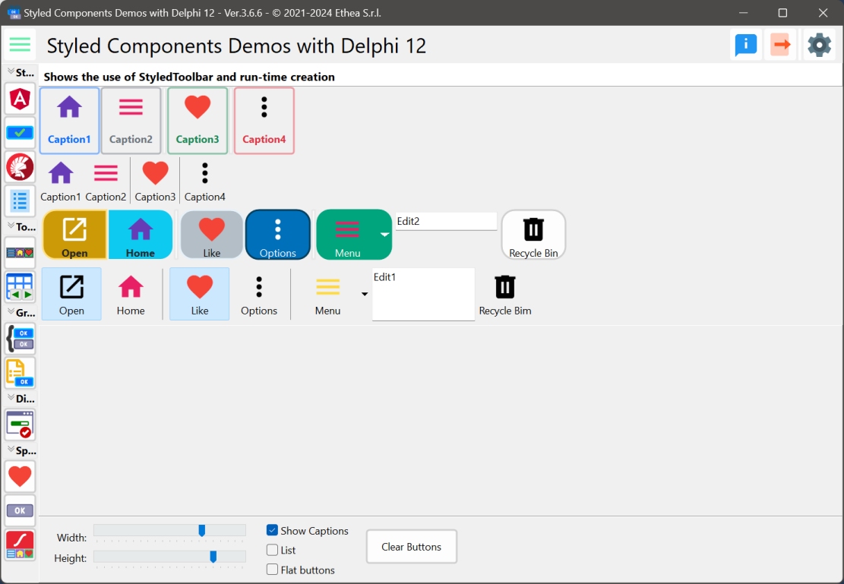Select the brace OK buttons sidebar icon

tap(20, 339)
